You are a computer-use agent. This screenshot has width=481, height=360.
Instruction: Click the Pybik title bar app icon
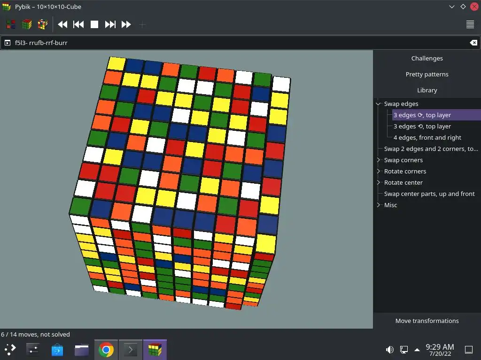(x=7, y=7)
